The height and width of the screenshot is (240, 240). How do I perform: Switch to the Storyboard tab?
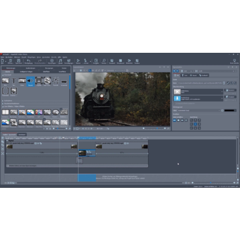click(22, 134)
